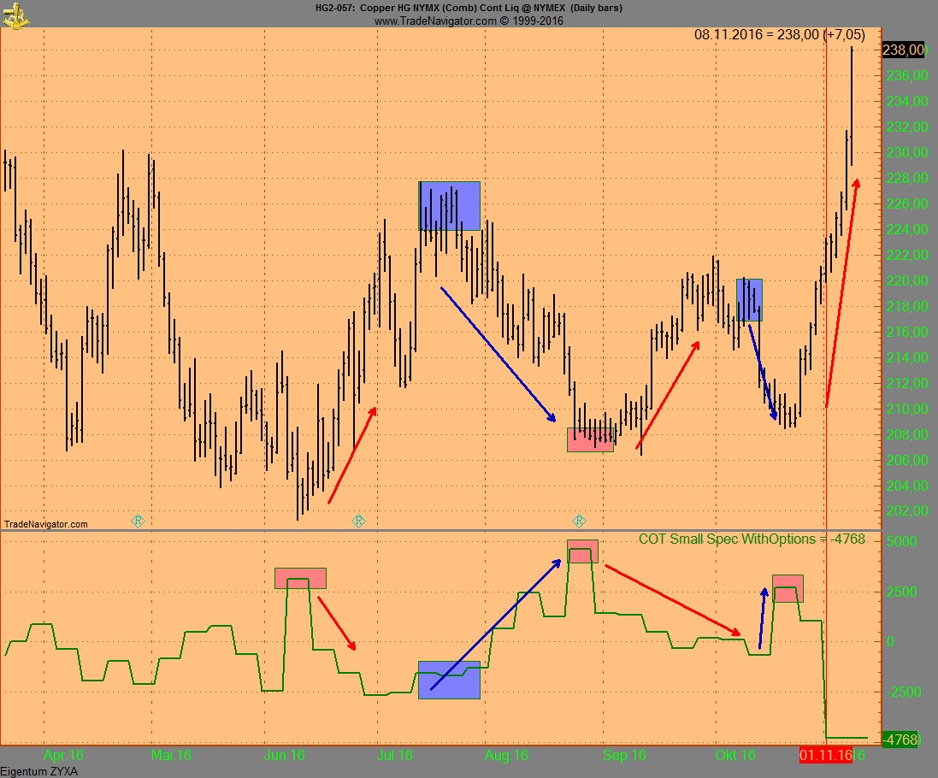The image size is (938, 778).
Task: Click the highlighted 238,00 price axis label
Action: pyautogui.click(x=905, y=50)
